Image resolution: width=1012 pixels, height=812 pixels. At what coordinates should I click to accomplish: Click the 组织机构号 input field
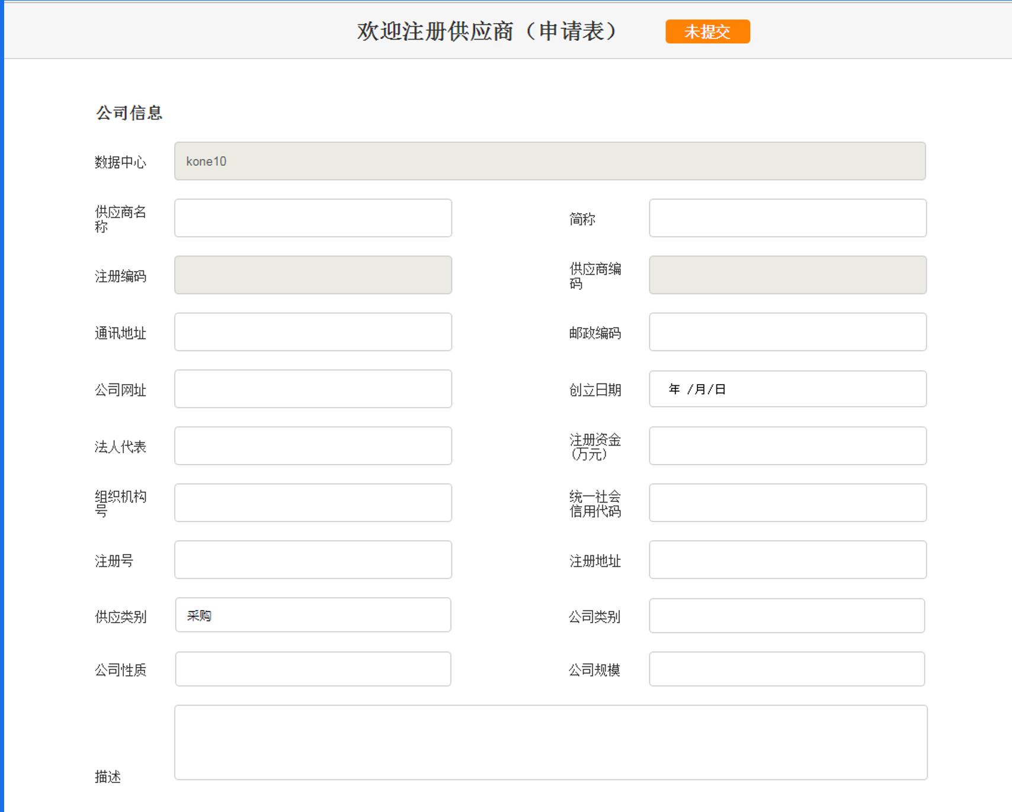pos(313,502)
